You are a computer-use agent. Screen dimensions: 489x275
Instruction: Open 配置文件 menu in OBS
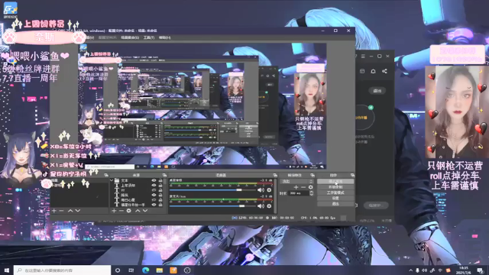tap(107, 37)
